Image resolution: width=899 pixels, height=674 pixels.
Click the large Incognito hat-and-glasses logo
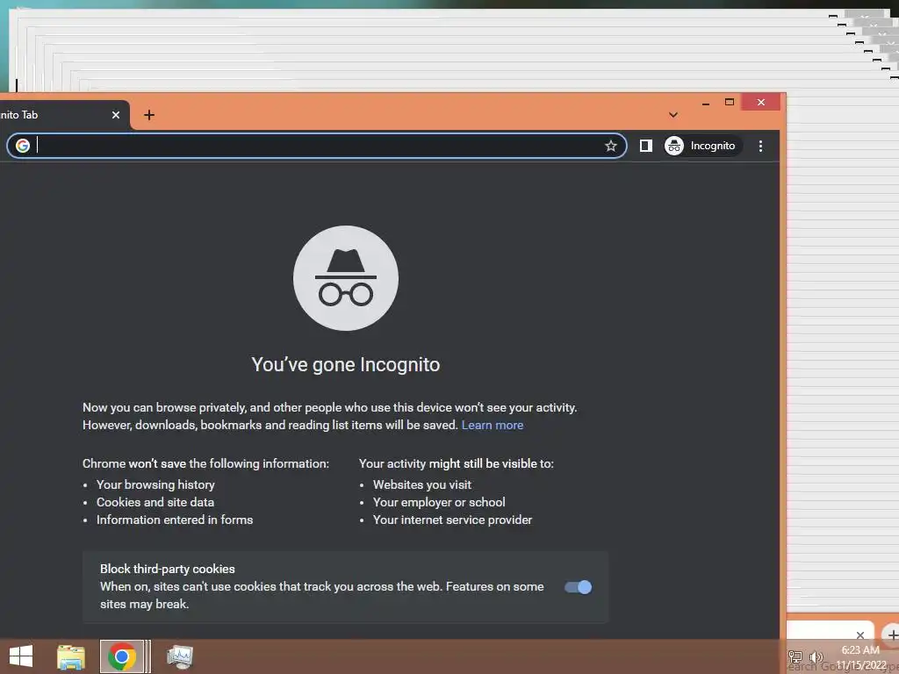346,278
